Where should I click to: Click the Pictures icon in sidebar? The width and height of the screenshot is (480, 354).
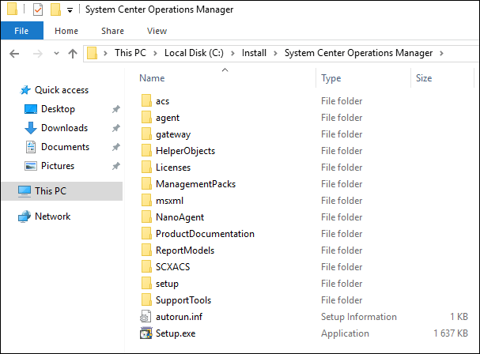(x=31, y=166)
